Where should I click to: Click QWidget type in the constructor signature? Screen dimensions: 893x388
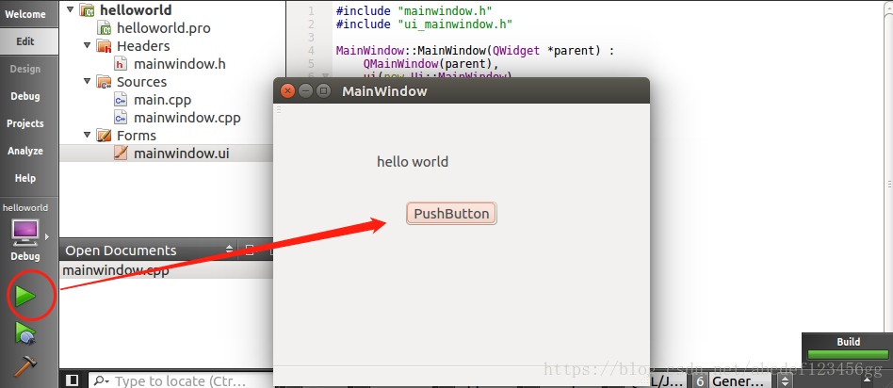click(x=516, y=50)
